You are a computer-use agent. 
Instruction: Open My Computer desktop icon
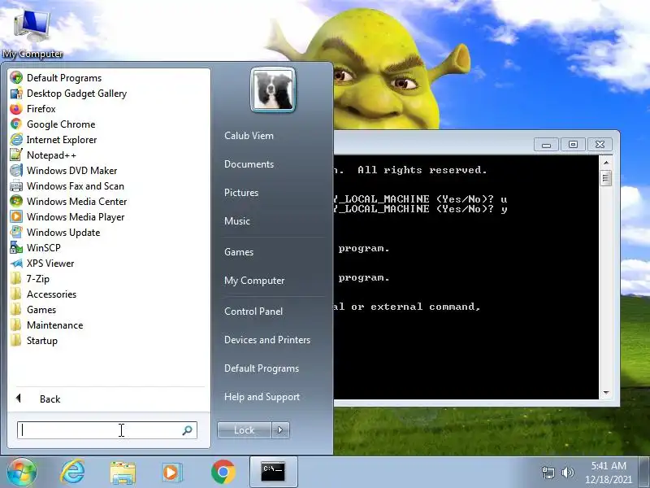pos(32,33)
